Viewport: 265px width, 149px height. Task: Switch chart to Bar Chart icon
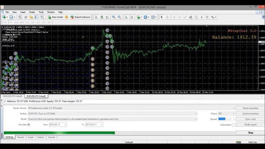click(x=96, y=17)
